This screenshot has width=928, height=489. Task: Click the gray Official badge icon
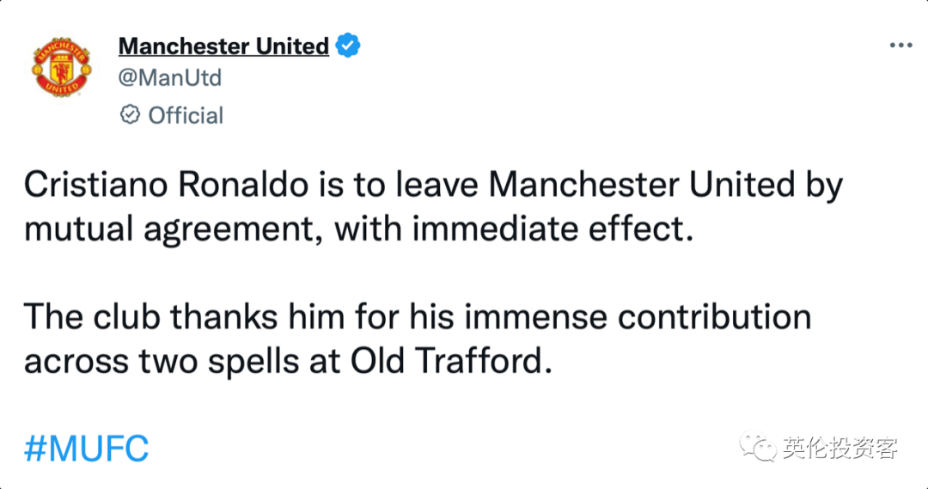[131, 115]
